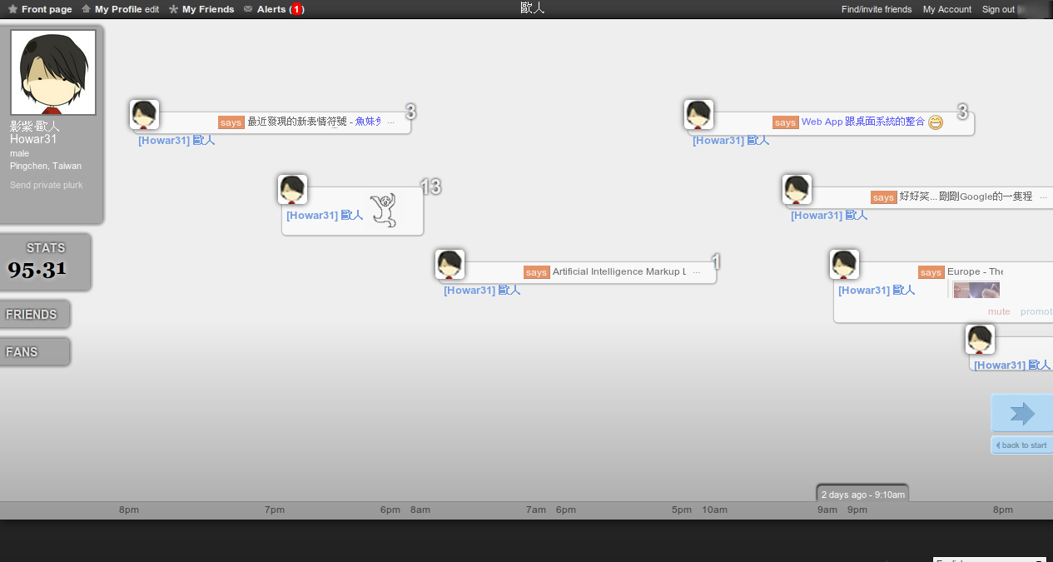1053x562 pixels.
Task: Open My Friends in top menu
Action: (x=208, y=9)
